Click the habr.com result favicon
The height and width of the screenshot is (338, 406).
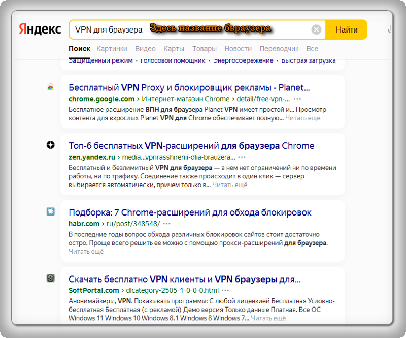[50, 211]
